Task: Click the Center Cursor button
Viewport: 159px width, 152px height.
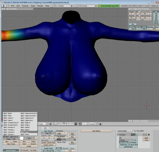Action: [48, 145]
